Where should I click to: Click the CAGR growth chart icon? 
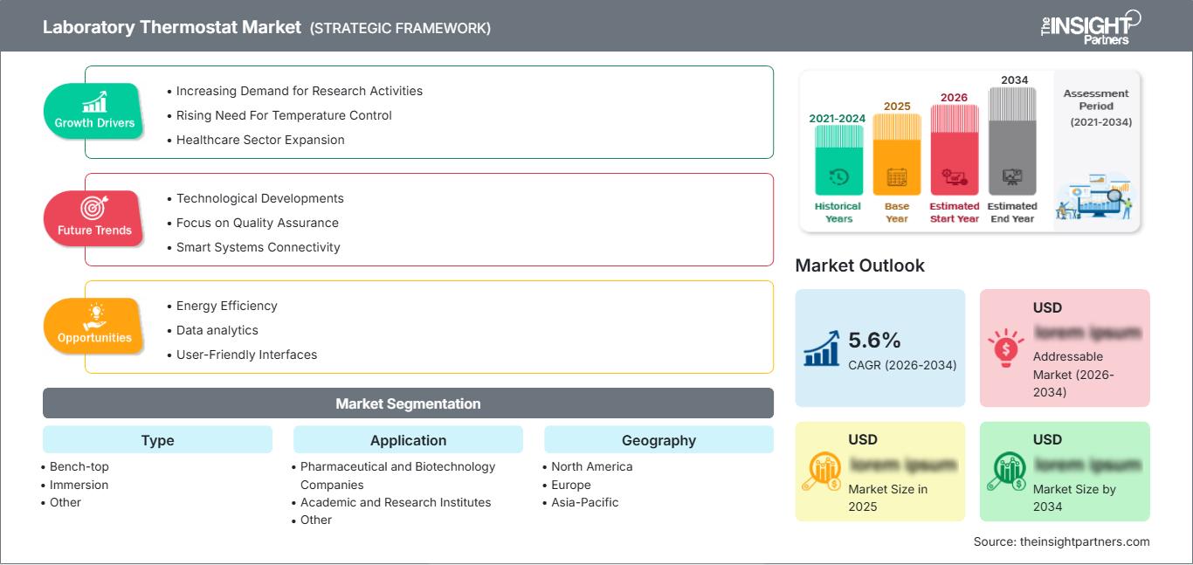coord(823,348)
